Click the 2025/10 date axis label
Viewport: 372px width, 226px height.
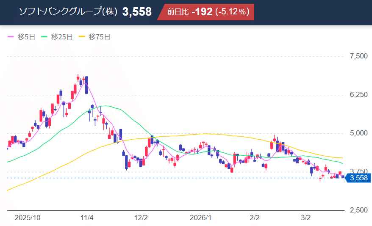[28, 218]
